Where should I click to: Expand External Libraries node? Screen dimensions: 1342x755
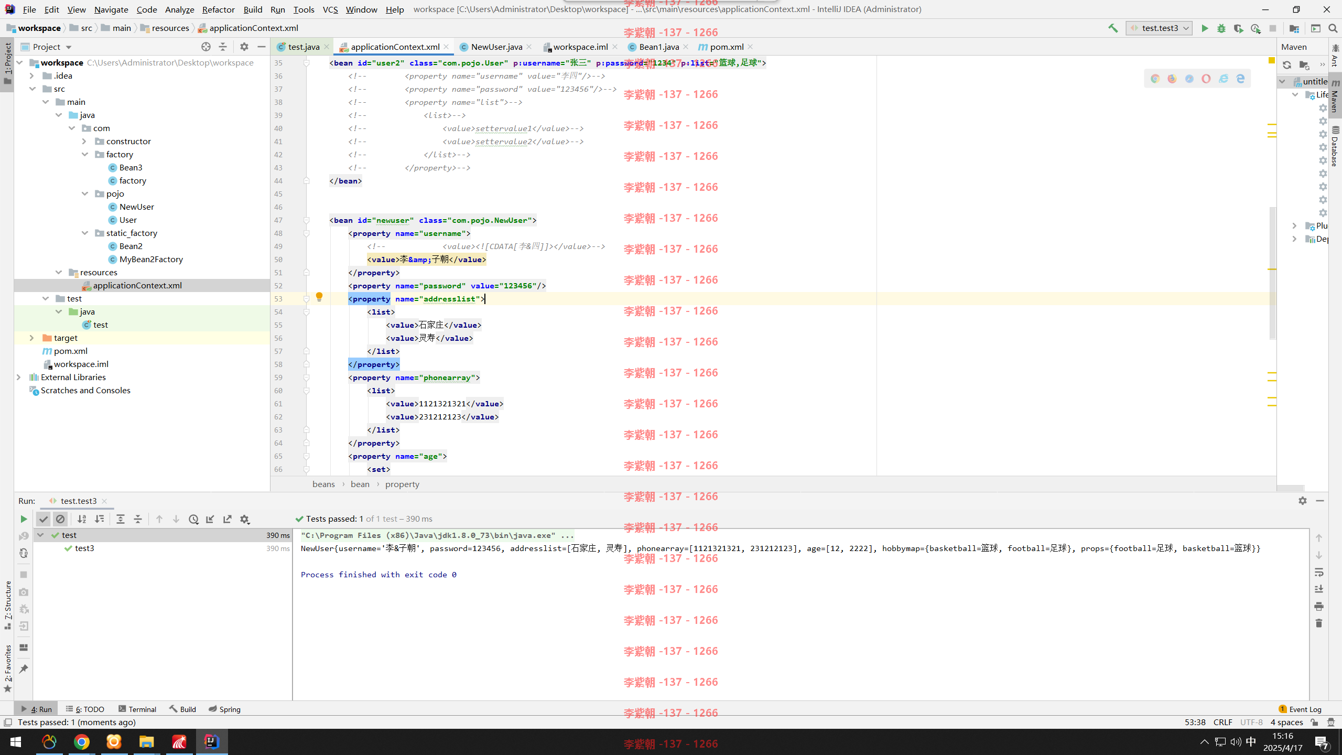click(x=19, y=377)
